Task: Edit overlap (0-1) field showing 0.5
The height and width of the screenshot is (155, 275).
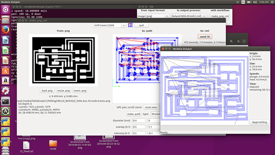Action: pyautogui.click(x=139, y=127)
